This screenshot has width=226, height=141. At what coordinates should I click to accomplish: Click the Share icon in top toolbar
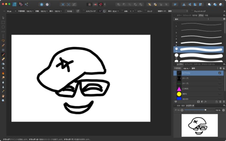coord(27,5)
